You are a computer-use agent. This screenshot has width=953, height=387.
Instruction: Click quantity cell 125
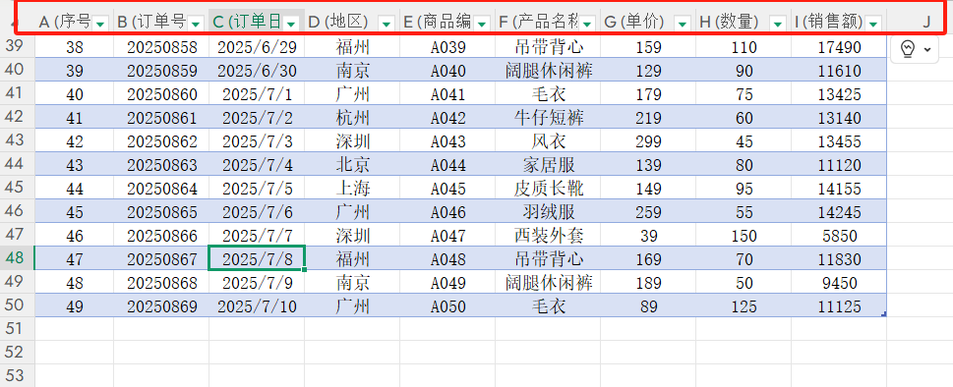[744, 306]
